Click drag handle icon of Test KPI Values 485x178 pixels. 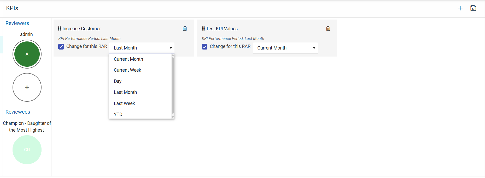coord(203,29)
